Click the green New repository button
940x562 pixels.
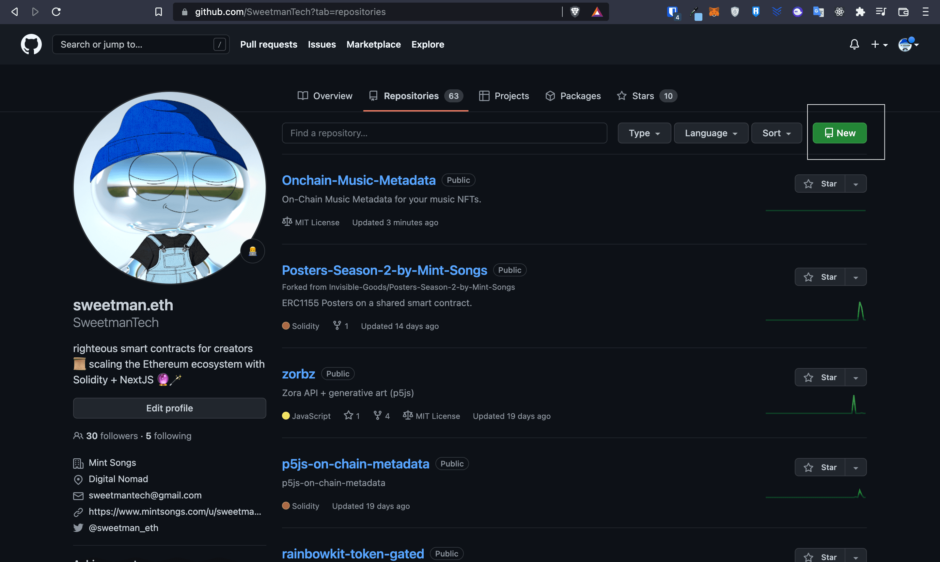click(x=839, y=133)
